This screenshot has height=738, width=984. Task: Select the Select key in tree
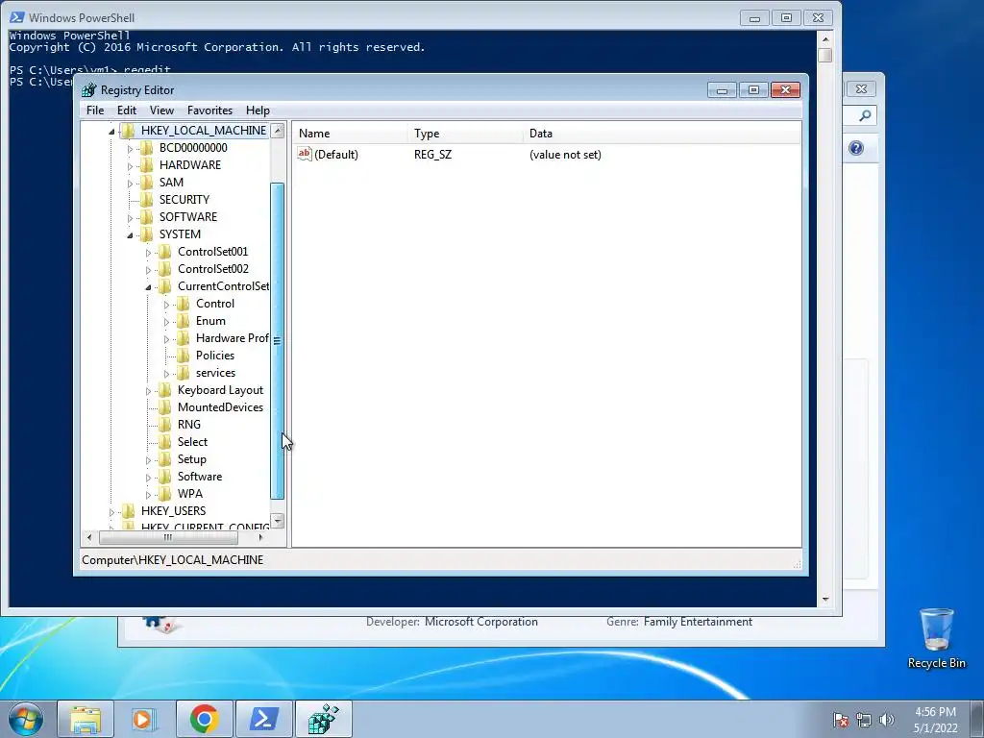click(192, 442)
